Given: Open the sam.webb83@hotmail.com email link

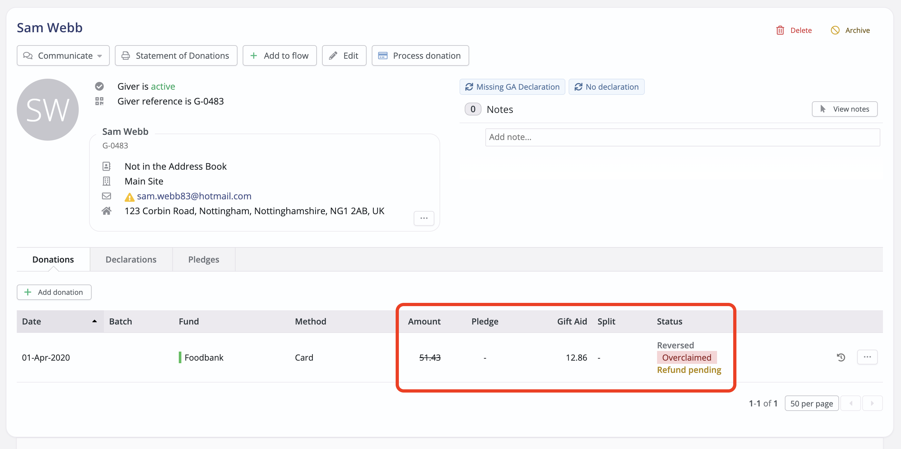Looking at the screenshot, I should click(x=194, y=196).
